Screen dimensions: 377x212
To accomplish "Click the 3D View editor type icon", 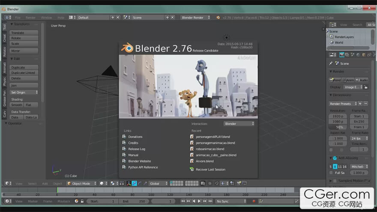I will 8,183.
